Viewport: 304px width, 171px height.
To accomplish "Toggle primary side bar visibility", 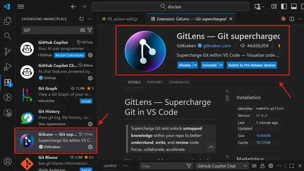I will 284,7.
